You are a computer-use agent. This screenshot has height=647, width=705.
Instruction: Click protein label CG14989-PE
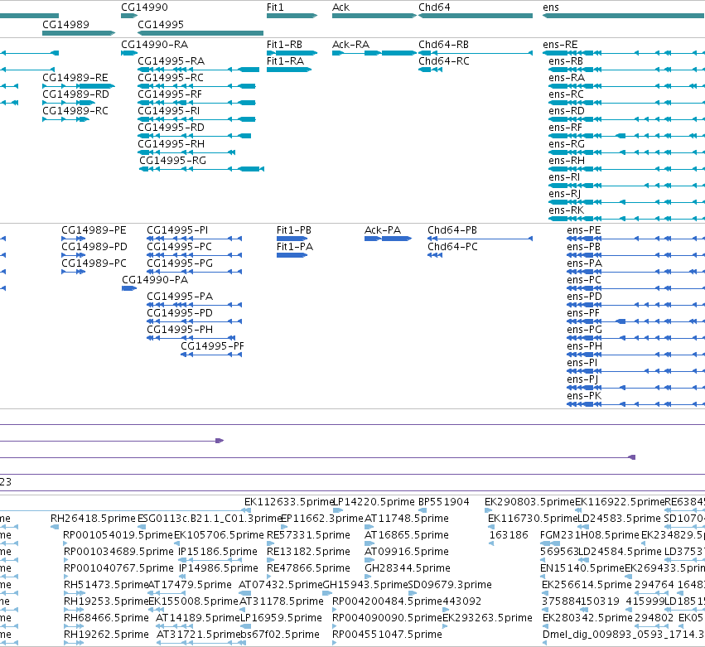[94, 230]
